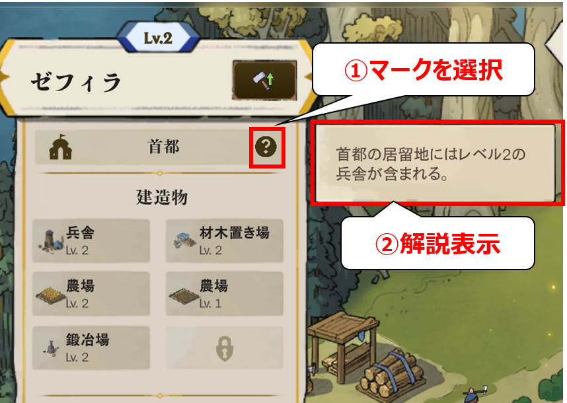Select the 農場 Lv. 1 tile

pos(224,294)
